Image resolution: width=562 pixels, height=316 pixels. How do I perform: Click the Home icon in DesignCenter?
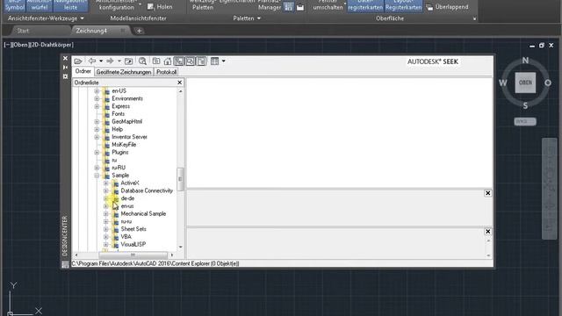168,61
